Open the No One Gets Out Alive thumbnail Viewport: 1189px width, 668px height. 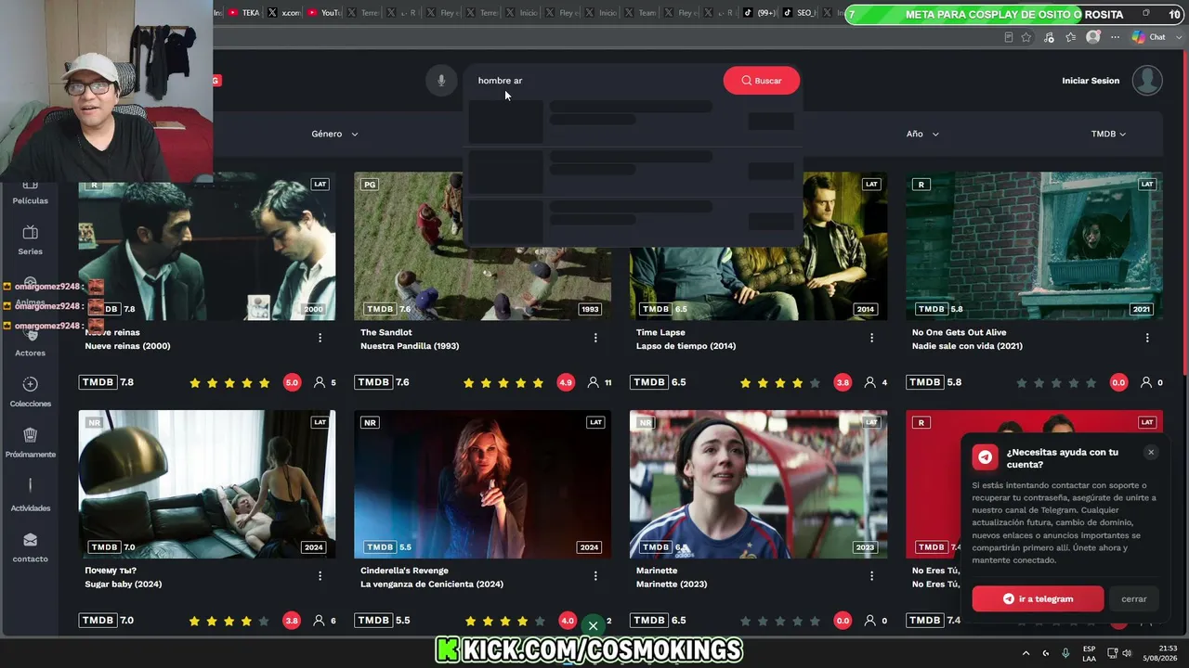tap(1034, 246)
